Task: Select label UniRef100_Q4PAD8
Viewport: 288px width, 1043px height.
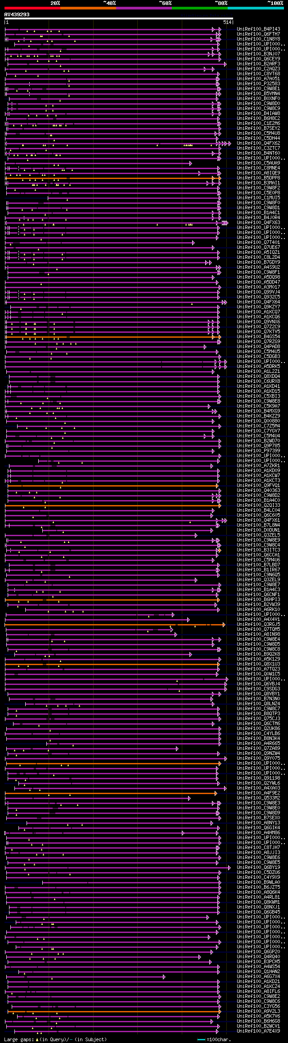Action: (x=258, y=346)
